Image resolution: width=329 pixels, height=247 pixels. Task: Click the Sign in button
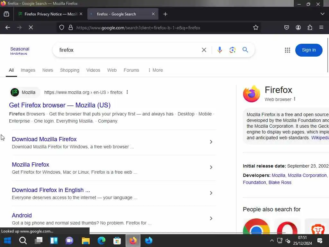[x=309, y=50]
